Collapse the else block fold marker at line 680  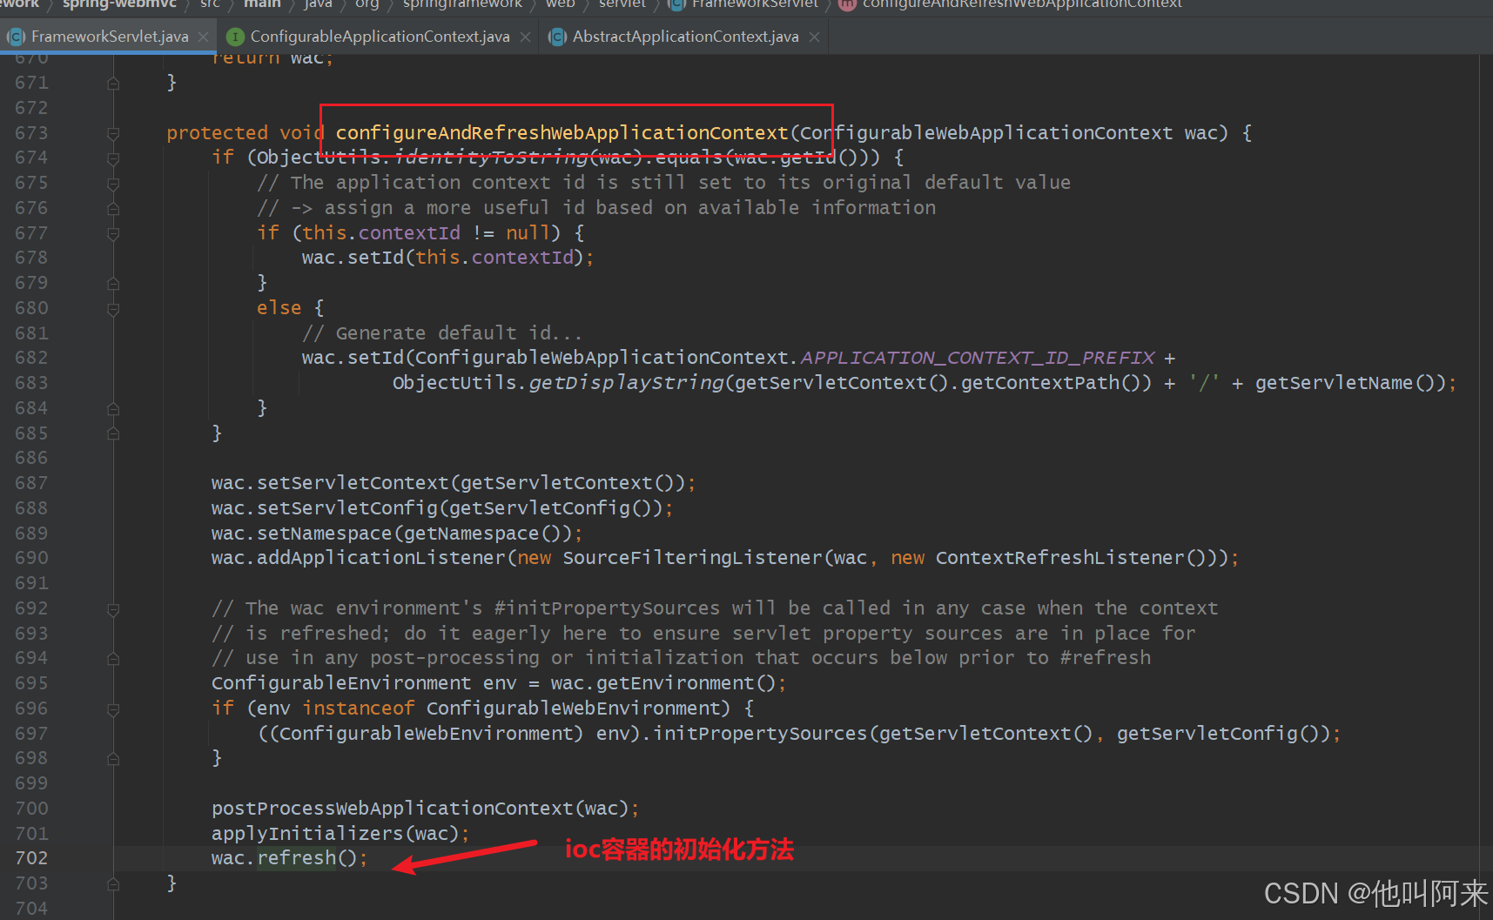tap(113, 309)
